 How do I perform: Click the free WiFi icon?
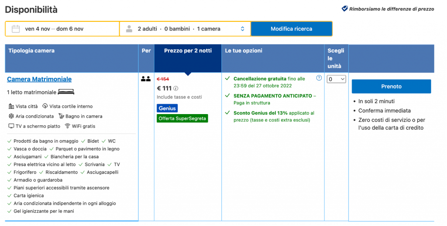(x=68, y=126)
